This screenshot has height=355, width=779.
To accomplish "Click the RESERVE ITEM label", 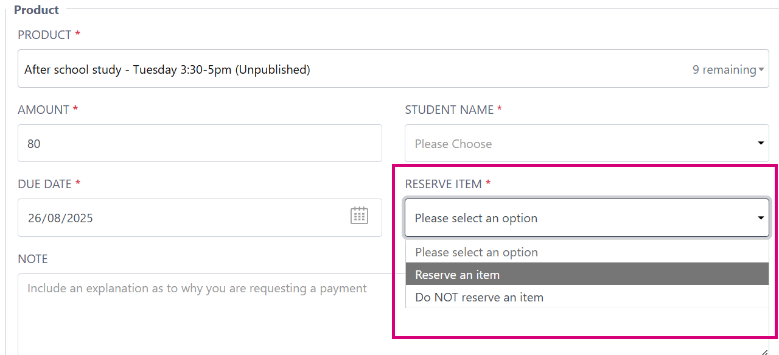I will tap(443, 184).
